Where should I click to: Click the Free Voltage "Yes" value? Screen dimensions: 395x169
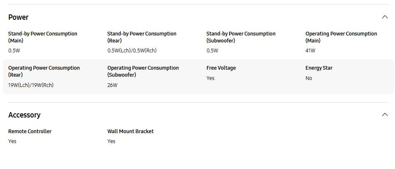(210, 78)
